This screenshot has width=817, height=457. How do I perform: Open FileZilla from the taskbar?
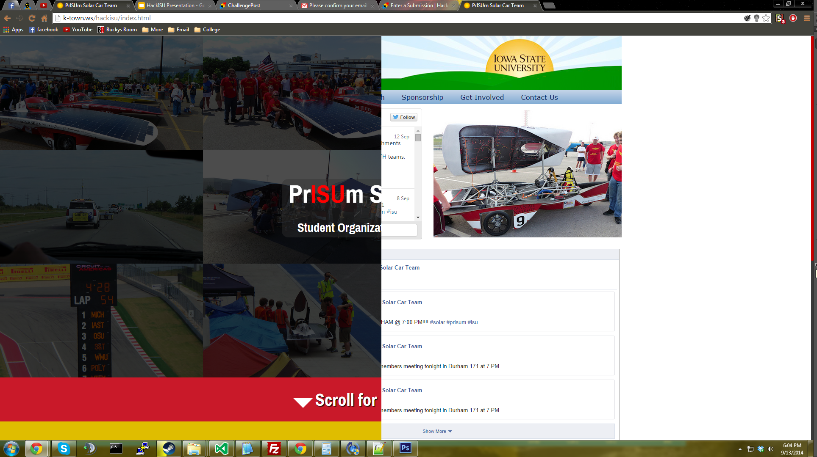274,449
